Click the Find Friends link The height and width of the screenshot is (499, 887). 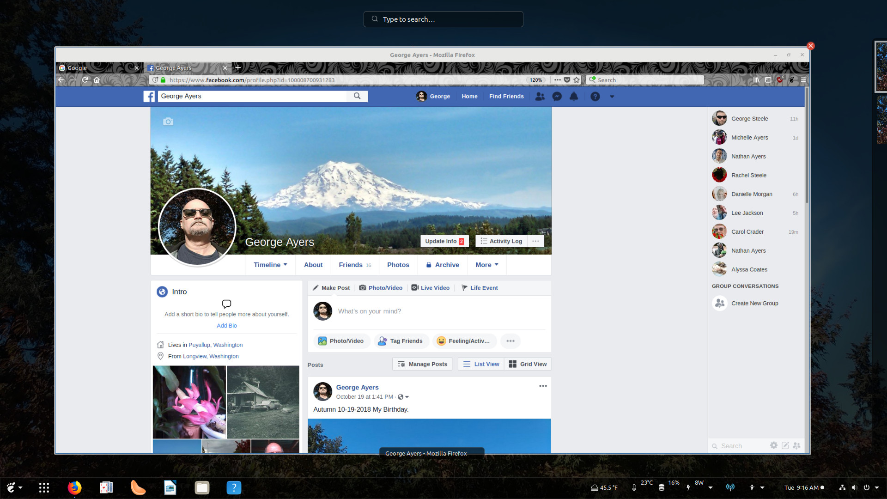tap(506, 97)
